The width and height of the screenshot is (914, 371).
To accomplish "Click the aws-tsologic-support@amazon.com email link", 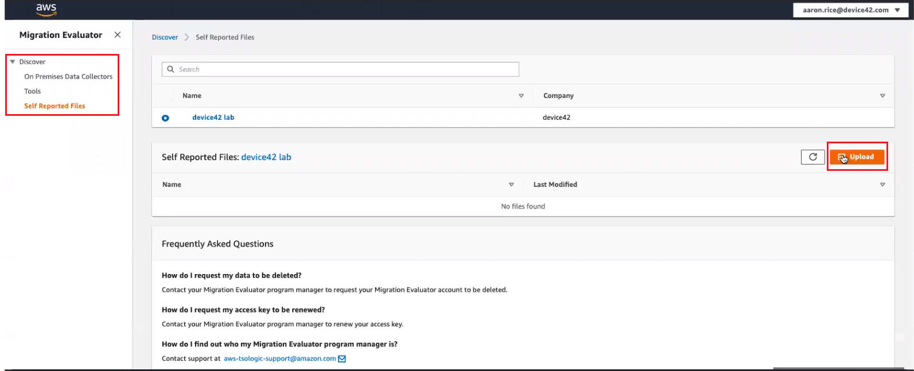I will [280, 359].
